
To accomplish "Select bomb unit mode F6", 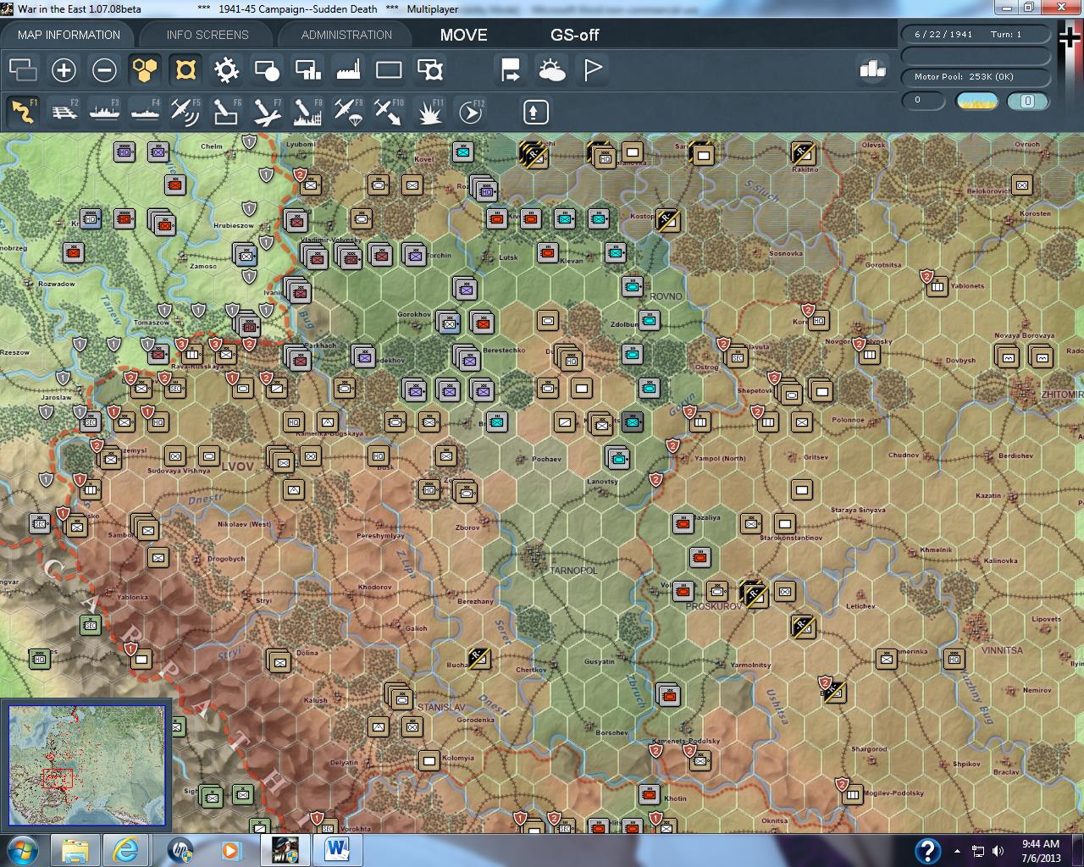I will [226, 112].
